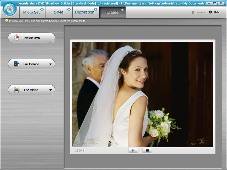Close the Slideshow Builder window
This screenshot has width=227, height=170.
coord(221,3)
